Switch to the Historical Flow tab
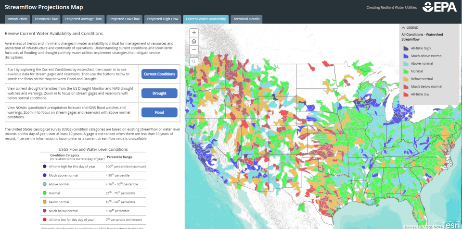Viewport: 462px width, 229px height. tap(46, 19)
